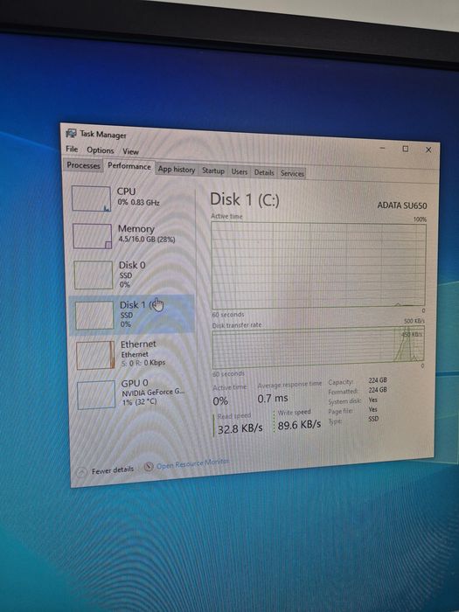Click the CPU label in sidebar
The height and width of the screenshot is (612, 459).
tap(127, 191)
